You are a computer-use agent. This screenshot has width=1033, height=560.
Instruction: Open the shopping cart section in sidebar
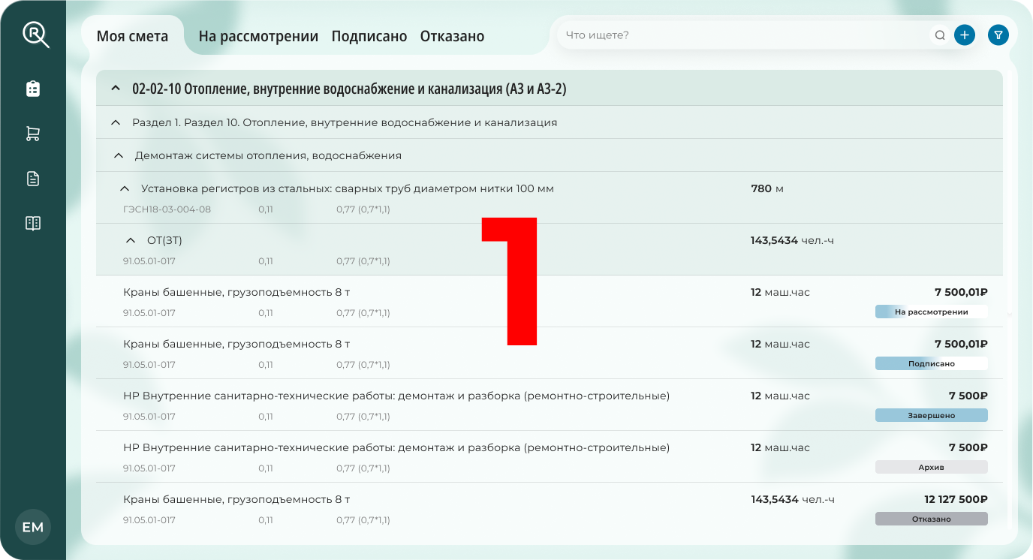pos(33,133)
